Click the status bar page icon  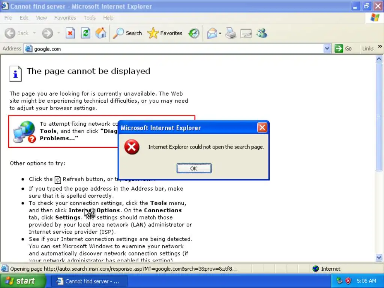[4, 268]
